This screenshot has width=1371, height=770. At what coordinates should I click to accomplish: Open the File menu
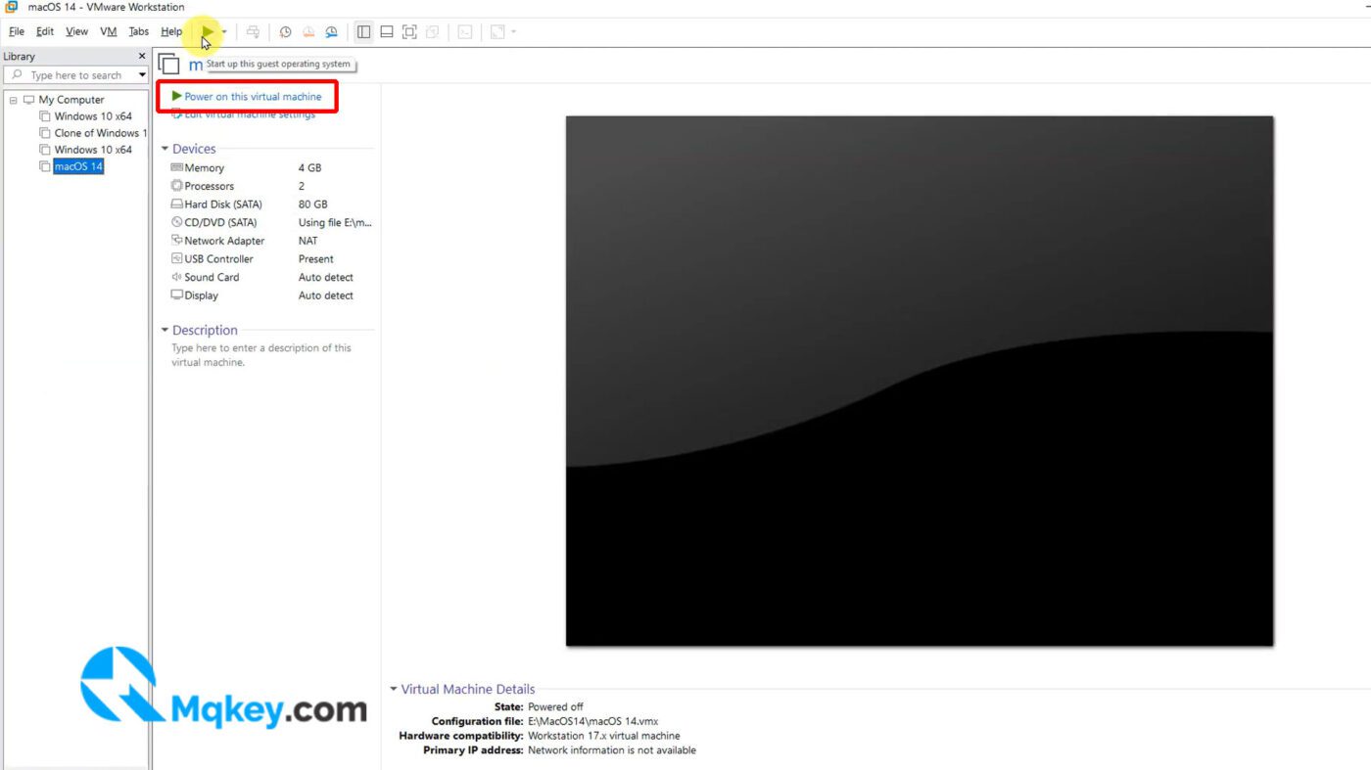[x=17, y=31]
